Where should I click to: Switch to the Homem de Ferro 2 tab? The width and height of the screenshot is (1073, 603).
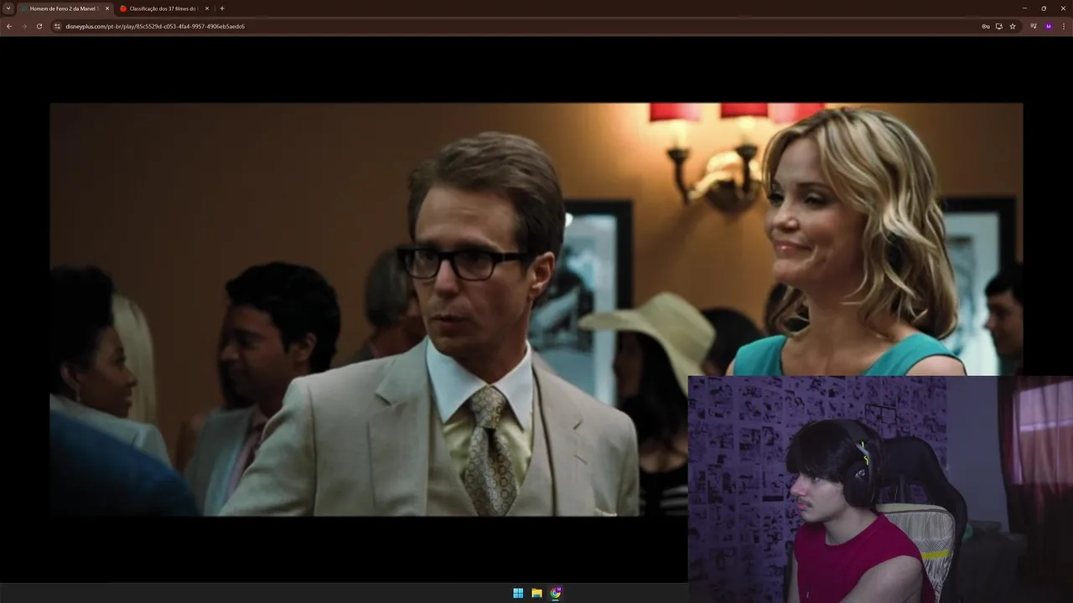coord(64,8)
